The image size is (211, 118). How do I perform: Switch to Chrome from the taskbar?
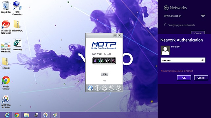pyautogui.click(x=17, y=115)
